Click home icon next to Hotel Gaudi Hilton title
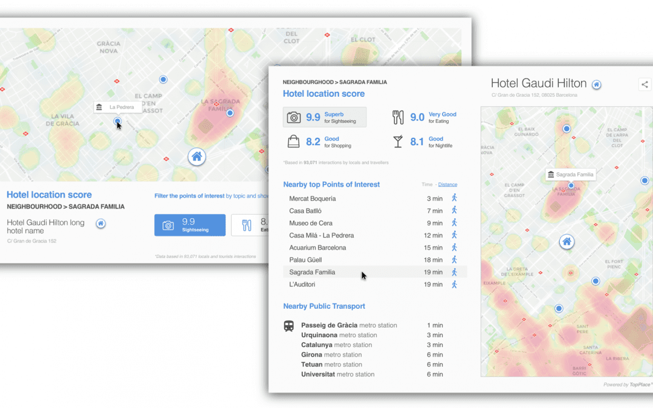The height and width of the screenshot is (408, 653). pos(596,85)
